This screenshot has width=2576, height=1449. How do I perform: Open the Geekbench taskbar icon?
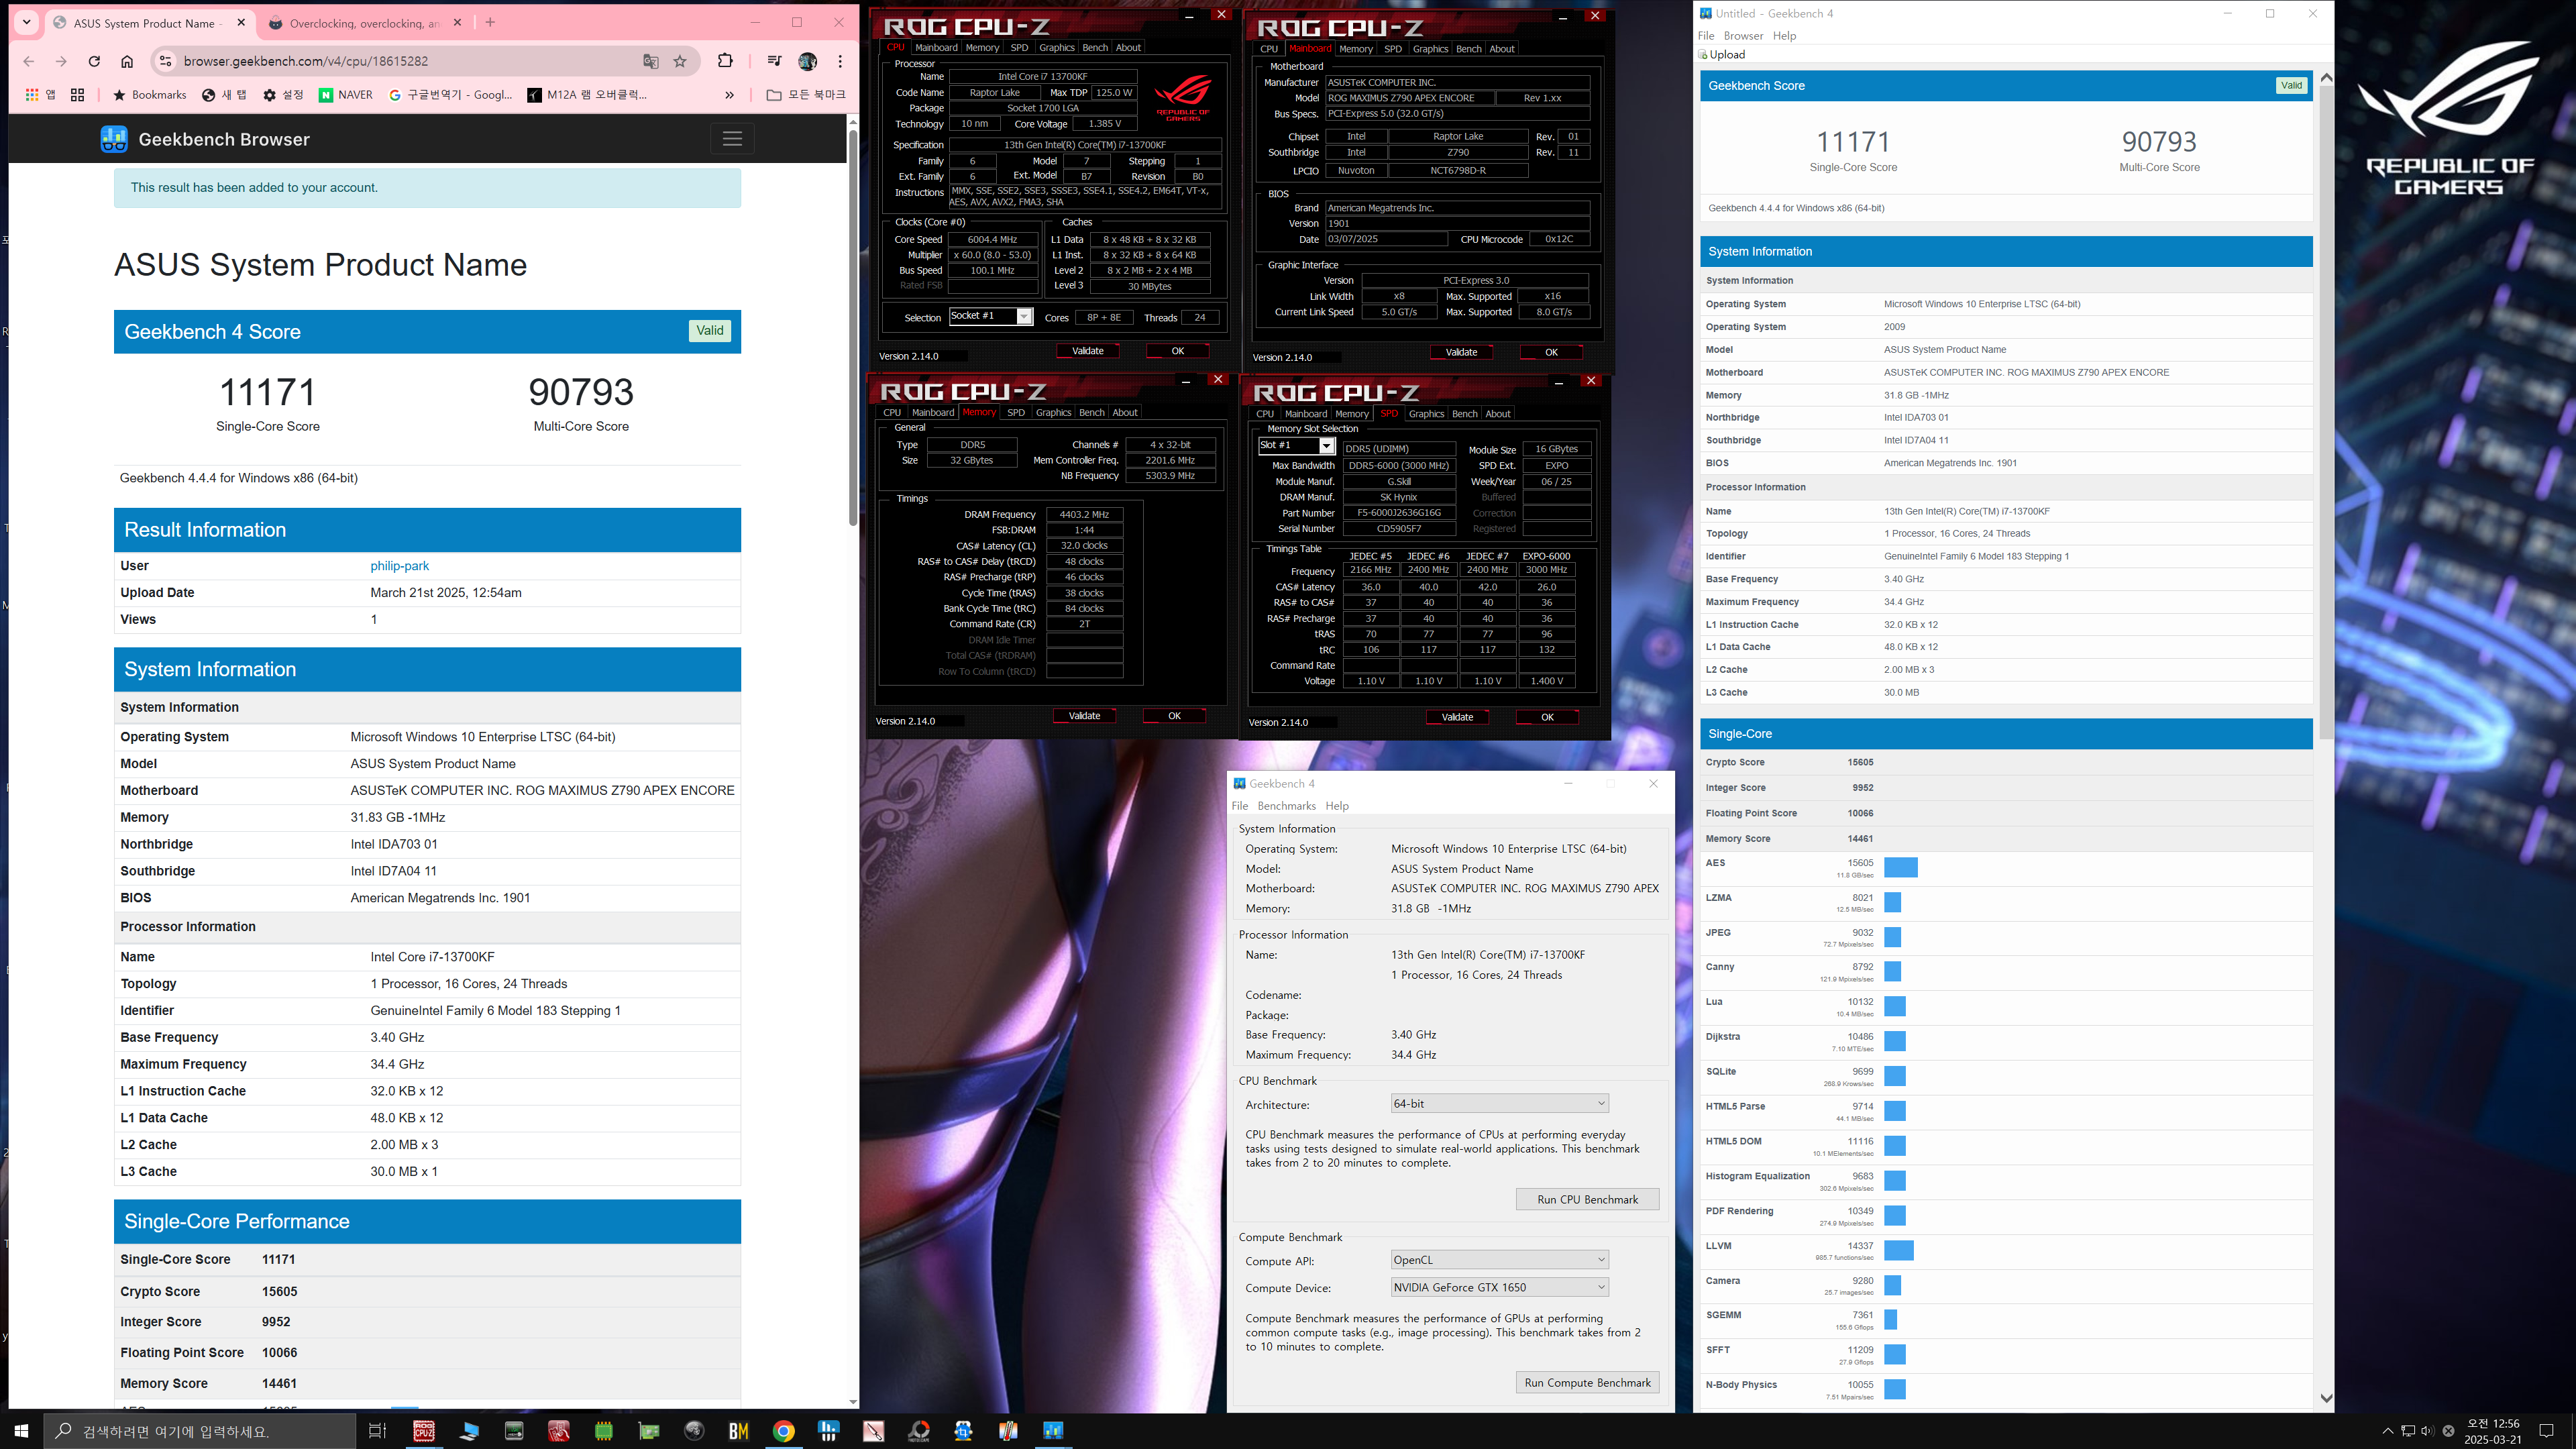click(x=1053, y=1431)
